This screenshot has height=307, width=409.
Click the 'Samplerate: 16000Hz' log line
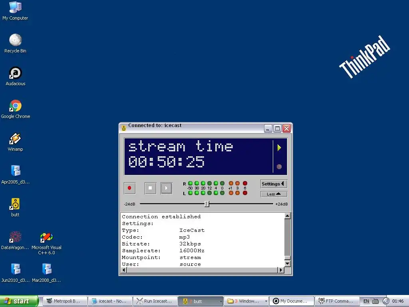coord(163,251)
